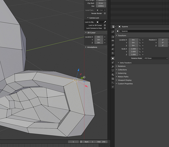Clear the Local Camera field with X
Screen dimensions: 169x147
point(105,10)
